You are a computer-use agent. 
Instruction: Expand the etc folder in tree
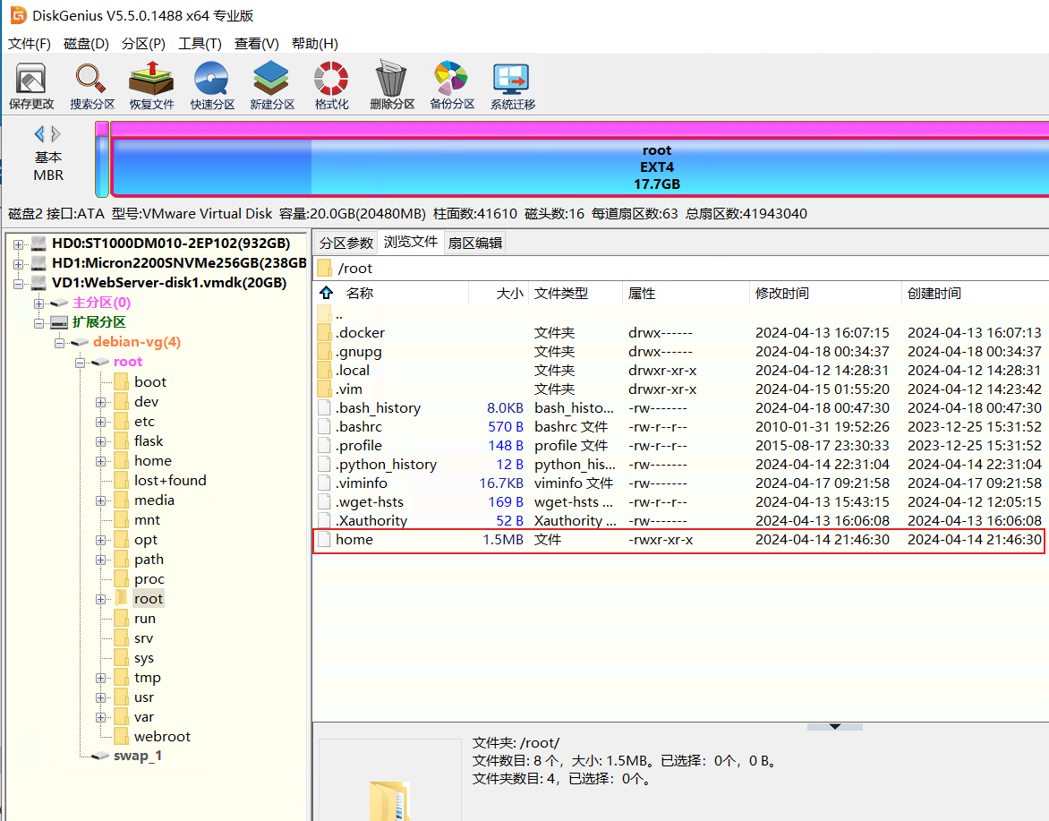[x=100, y=422]
